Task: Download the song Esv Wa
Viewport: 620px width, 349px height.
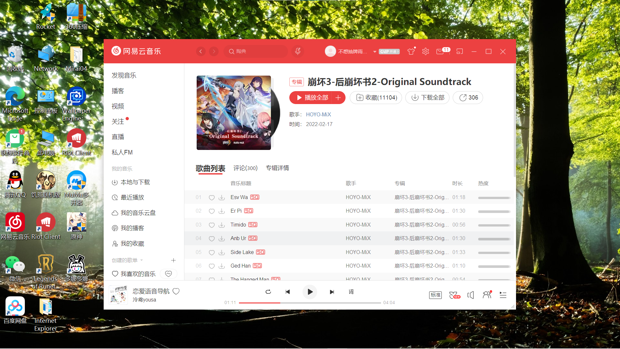Action: pyautogui.click(x=222, y=197)
